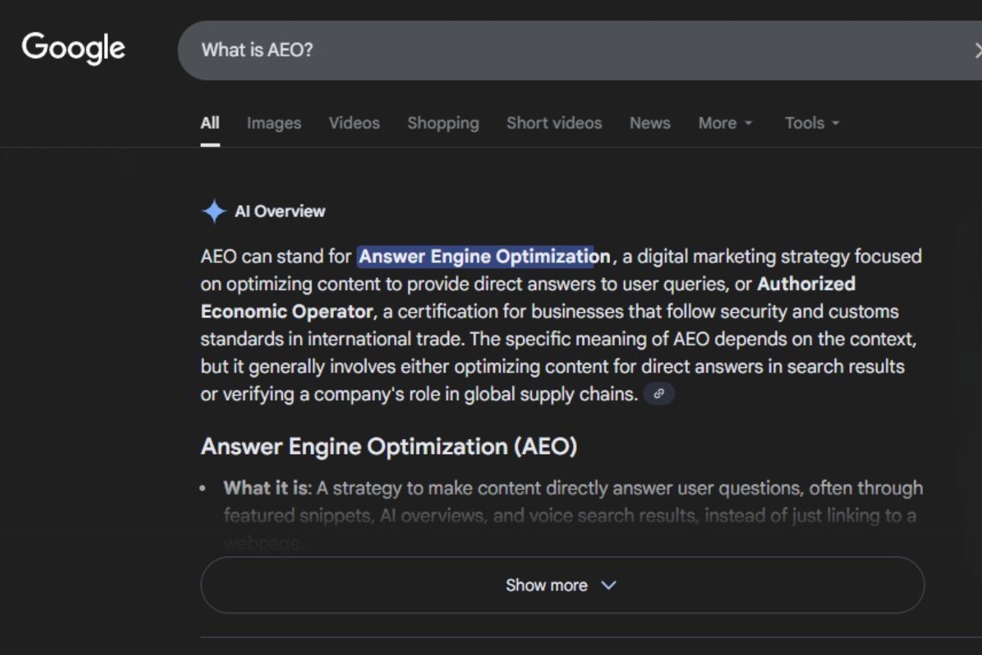982x655 pixels.
Task: Select the All results tab
Action: click(x=209, y=123)
